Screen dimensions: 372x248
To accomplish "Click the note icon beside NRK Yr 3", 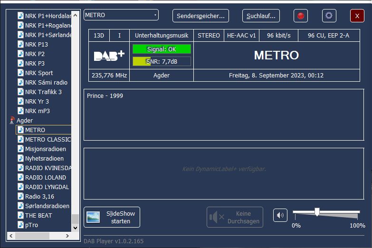I will click(x=20, y=101).
